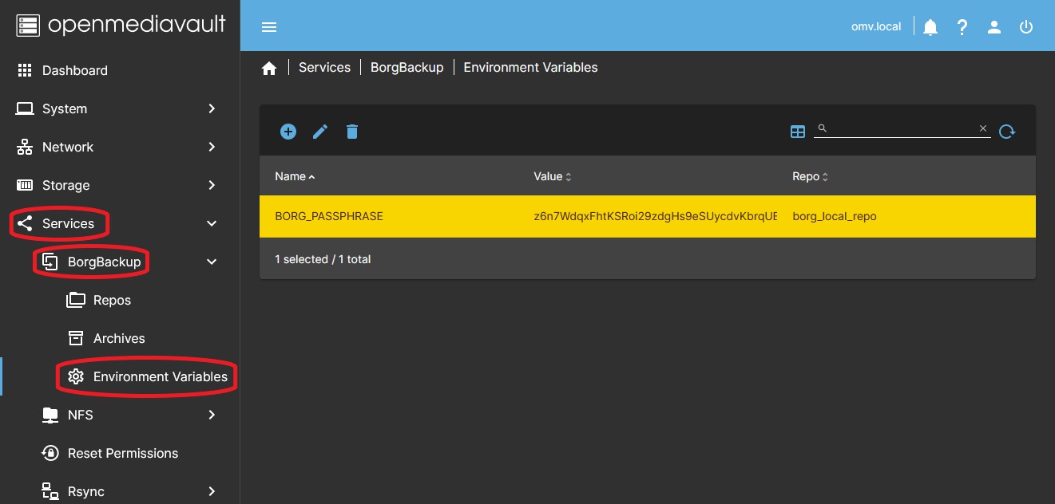
Task: Click the edit pencil icon
Action: click(320, 132)
